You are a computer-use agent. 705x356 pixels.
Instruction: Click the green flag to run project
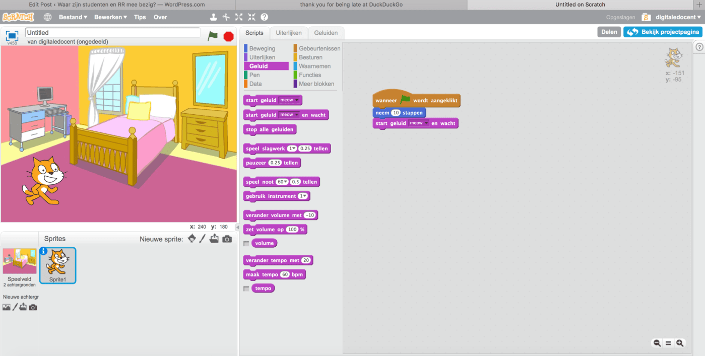(x=213, y=36)
